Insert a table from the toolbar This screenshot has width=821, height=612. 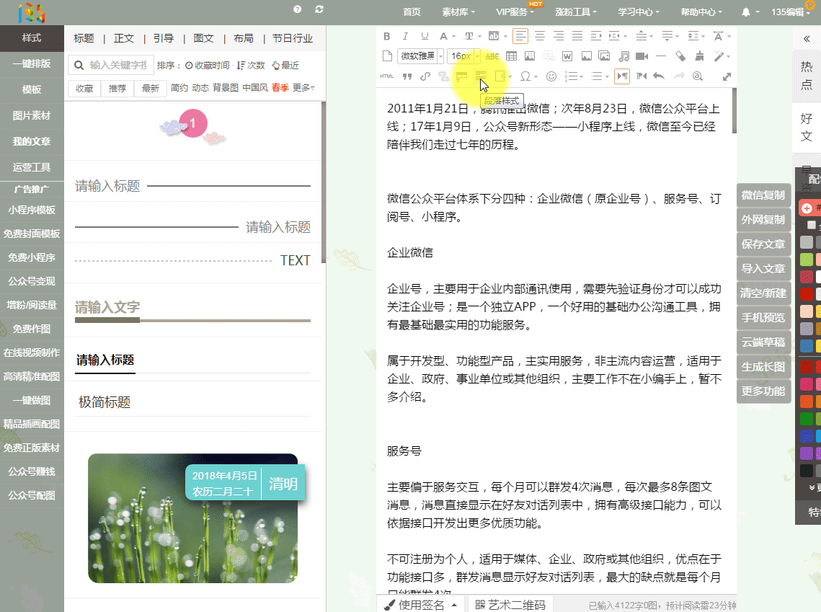(511, 56)
